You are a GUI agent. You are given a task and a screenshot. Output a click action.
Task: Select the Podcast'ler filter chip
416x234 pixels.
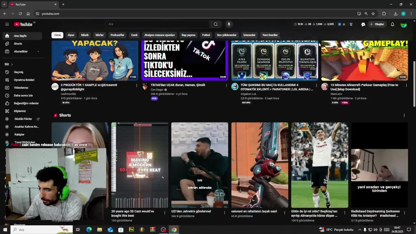pyautogui.click(x=117, y=35)
